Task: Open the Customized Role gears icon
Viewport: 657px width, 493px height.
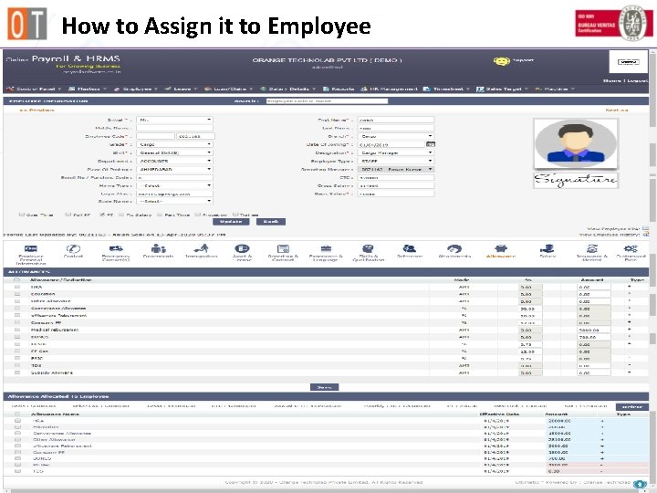Action: (x=631, y=248)
